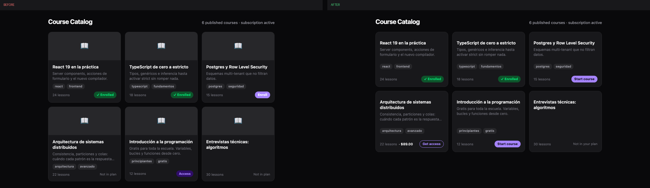Click the 'seguridad' tag in the BEFORE panel
Viewport: 650px width, 188px height.
tap(236, 86)
